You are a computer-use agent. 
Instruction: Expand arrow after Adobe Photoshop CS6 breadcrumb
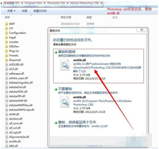tap(101, 3)
